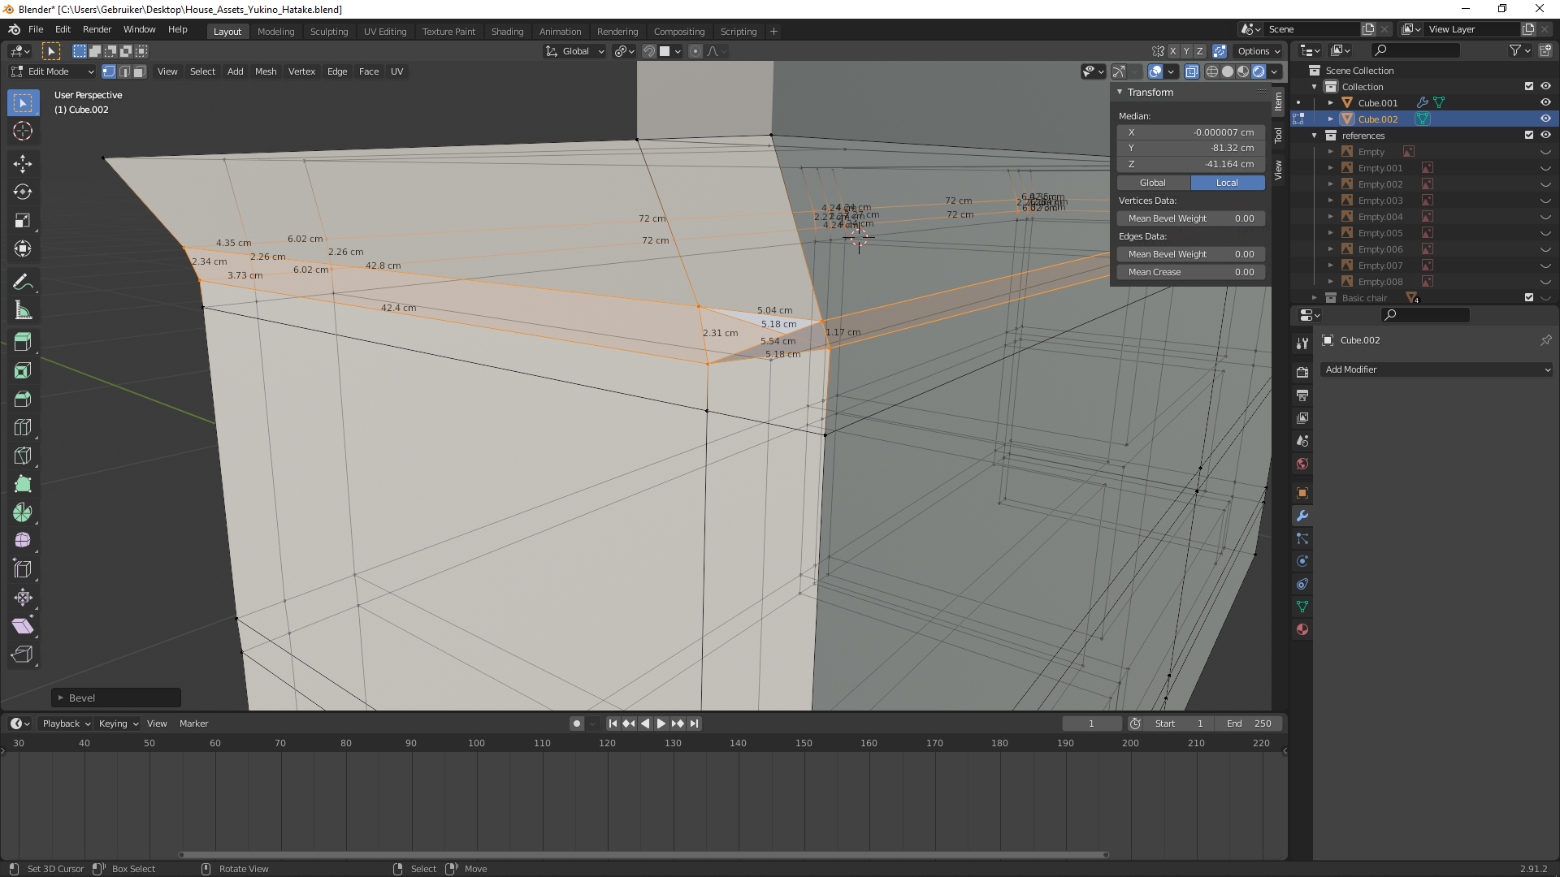Click the Mean Crease slider field
Image resolution: width=1560 pixels, height=877 pixels.
(1190, 272)
